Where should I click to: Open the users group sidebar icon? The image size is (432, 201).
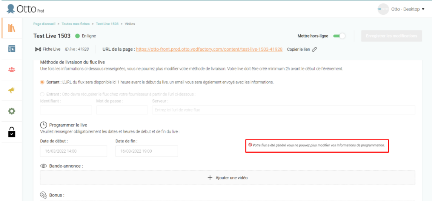11,70
